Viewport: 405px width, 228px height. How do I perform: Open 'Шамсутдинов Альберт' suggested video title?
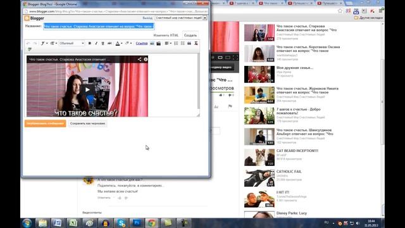[x=305, y=132]
